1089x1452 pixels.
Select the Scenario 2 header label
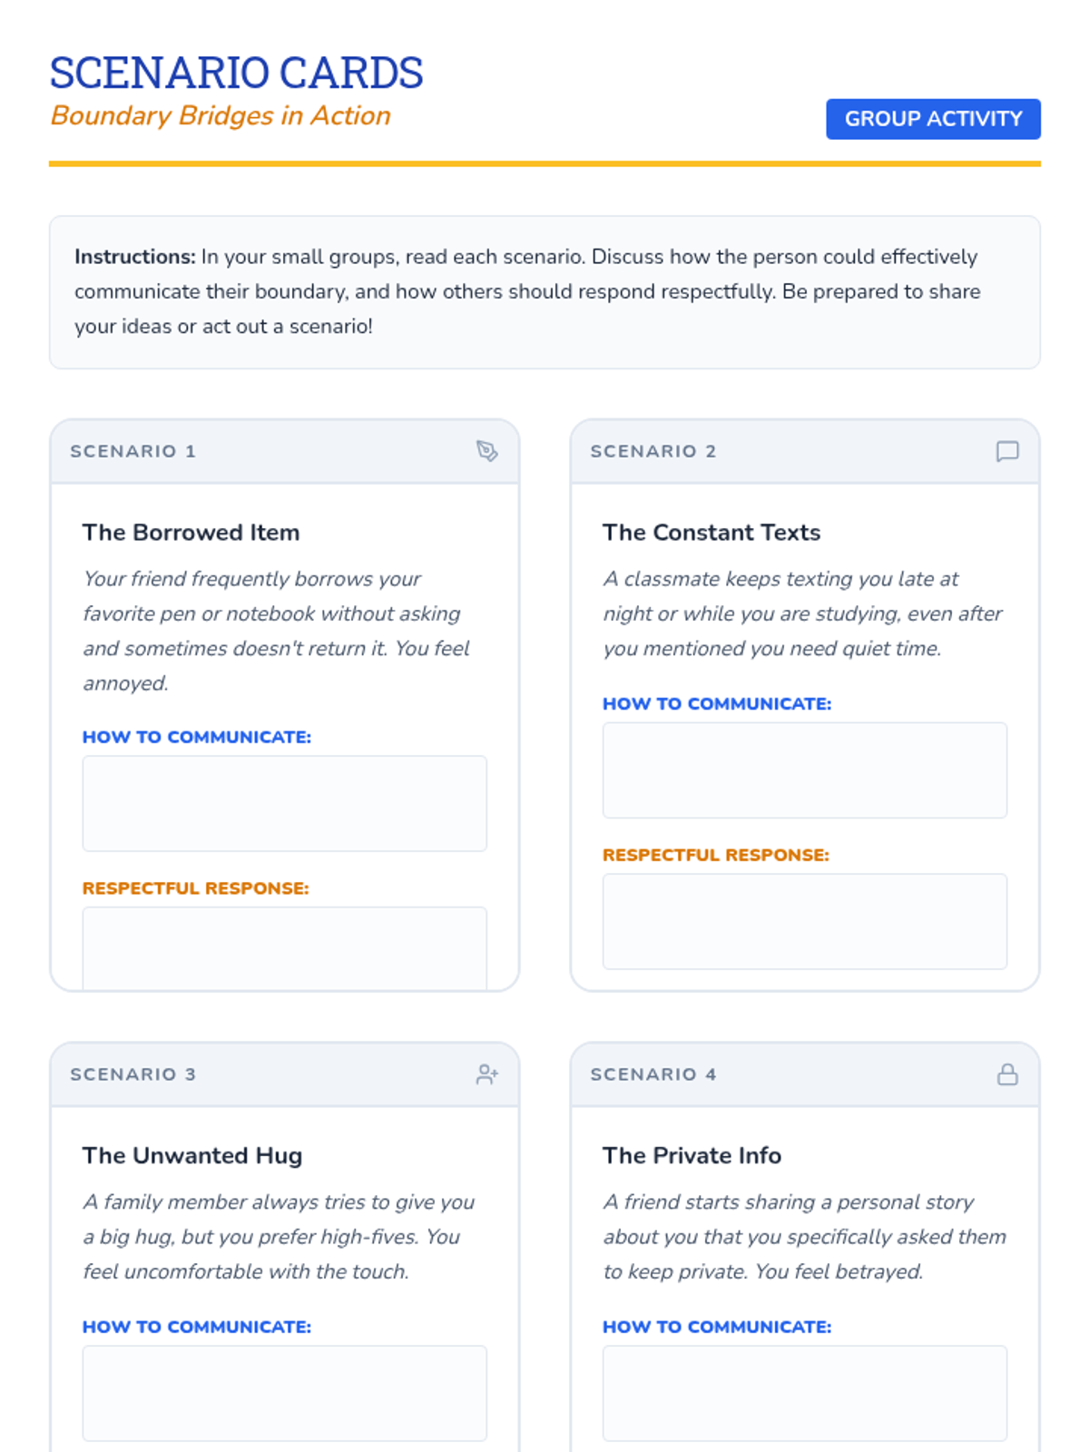pyautogui.click(x=653, y=451)
